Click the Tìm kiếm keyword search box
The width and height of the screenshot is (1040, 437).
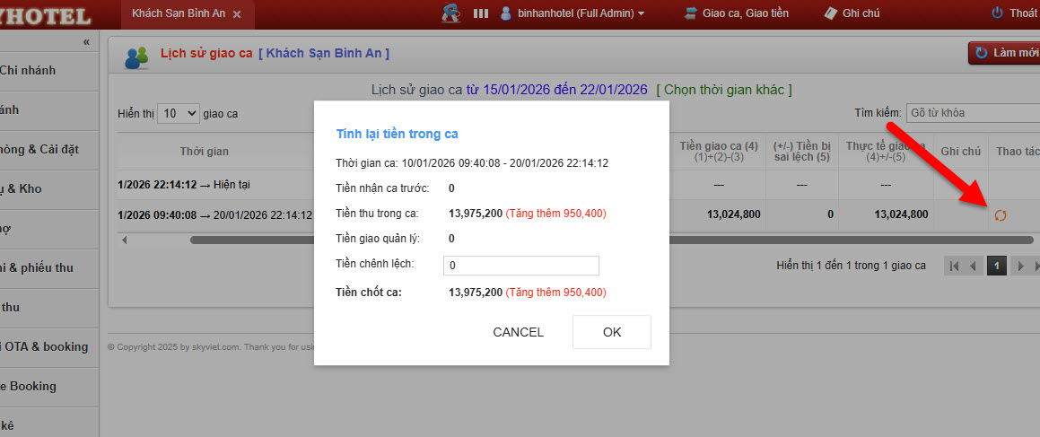pyautogui.click(x=972, y=113)
